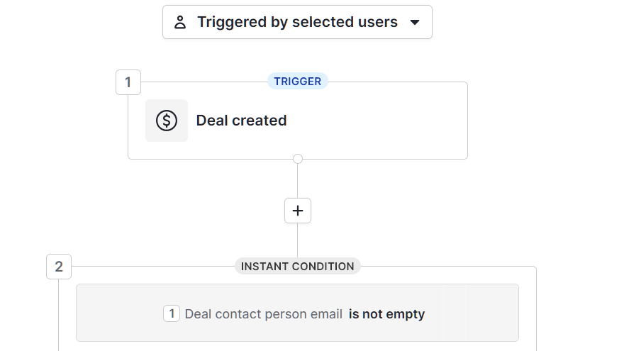The height and width of the screenshot is (351, 624).
Task: Click the condition number 1 badge
Action: point(172,313)
